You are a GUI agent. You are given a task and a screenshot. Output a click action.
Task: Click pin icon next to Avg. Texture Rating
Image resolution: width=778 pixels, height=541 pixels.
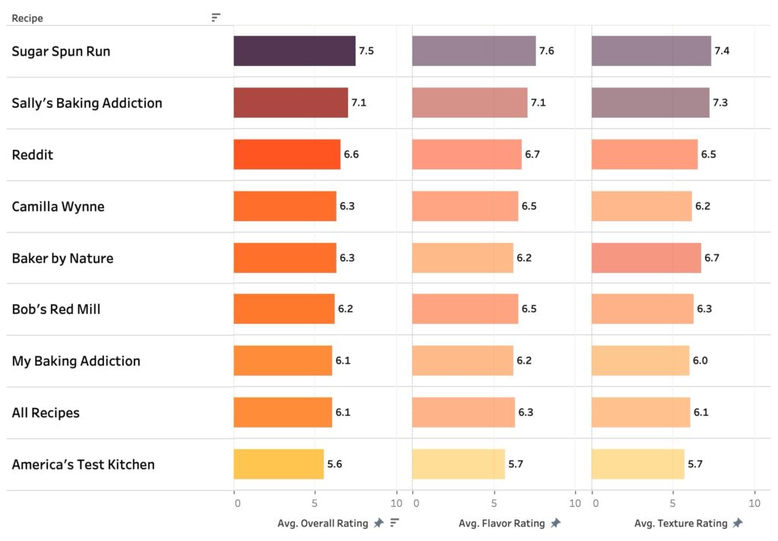tap(738, 523)
